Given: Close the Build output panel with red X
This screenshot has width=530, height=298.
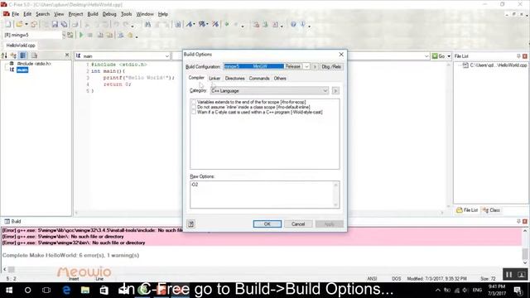Looking at the screenshot, I should pos(524,221).
